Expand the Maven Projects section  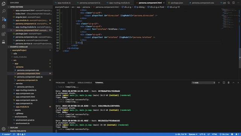tap(18, 131)
